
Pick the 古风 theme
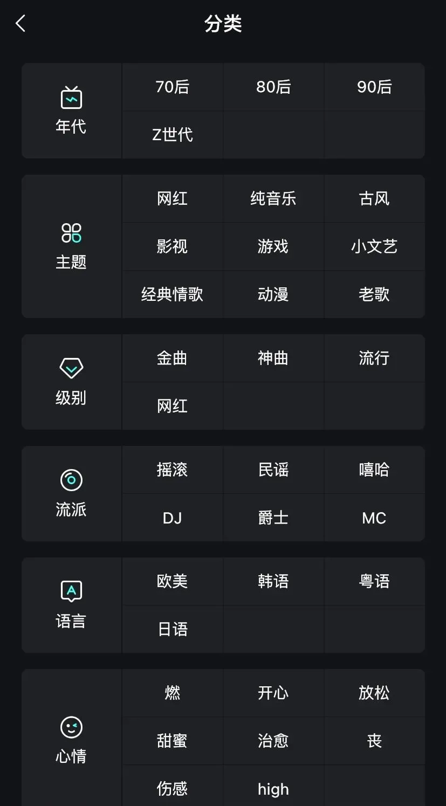point(374,199)
